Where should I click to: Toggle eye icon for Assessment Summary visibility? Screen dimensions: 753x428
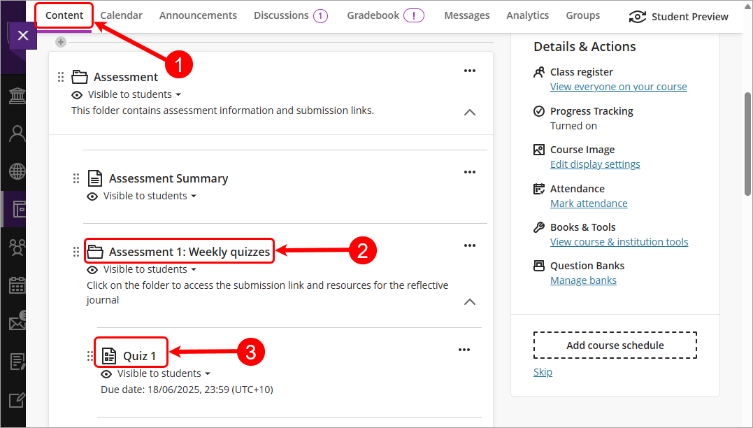(92, 197)
